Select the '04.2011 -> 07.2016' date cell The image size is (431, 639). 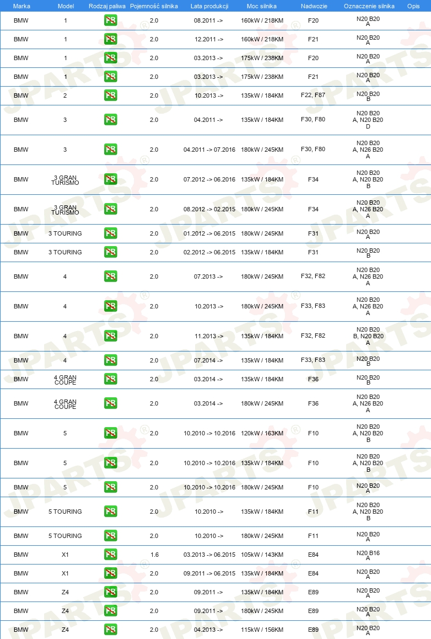click(209, 150)
